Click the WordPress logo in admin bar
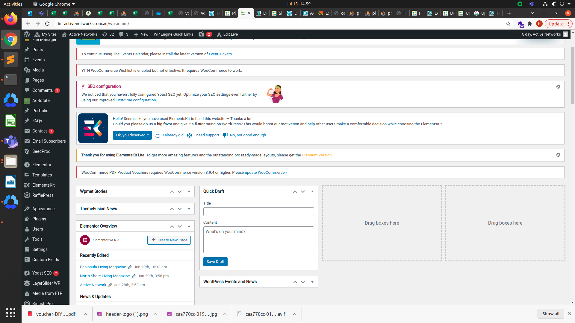 pyautogui.click(x=27, y=34)
